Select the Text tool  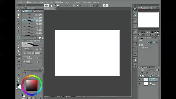(x=18, y=75)
